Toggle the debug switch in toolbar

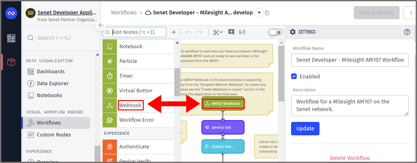[x=276, y=32]
